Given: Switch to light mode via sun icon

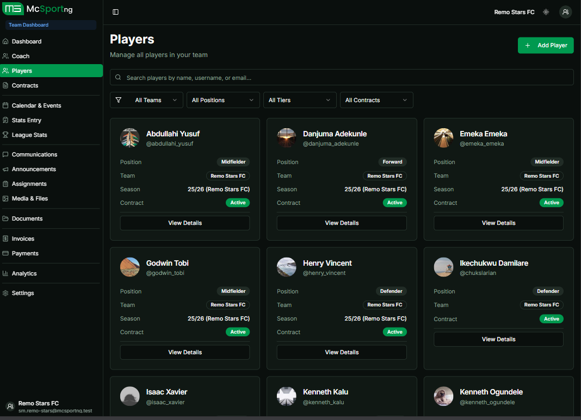Looking at the screenshot, I should tap(546, 11).
